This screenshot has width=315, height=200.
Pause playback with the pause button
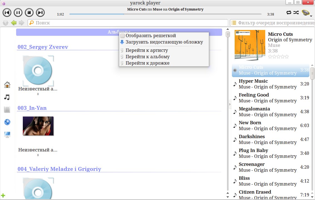(x=18, y=12)
